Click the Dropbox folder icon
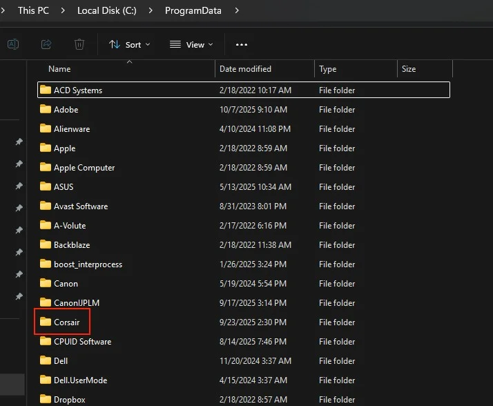The height and width of the screenshot is (406, 493). point(46,400)
